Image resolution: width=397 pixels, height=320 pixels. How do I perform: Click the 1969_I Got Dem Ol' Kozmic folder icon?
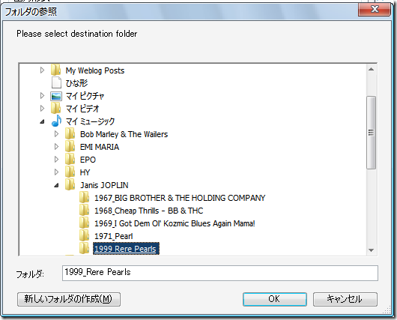(x=84, y=223)
